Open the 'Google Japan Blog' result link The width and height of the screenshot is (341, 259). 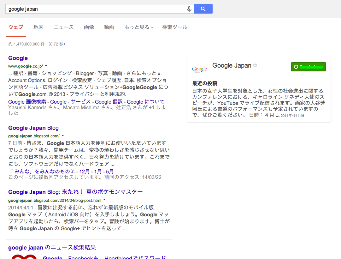coord(33,128)
